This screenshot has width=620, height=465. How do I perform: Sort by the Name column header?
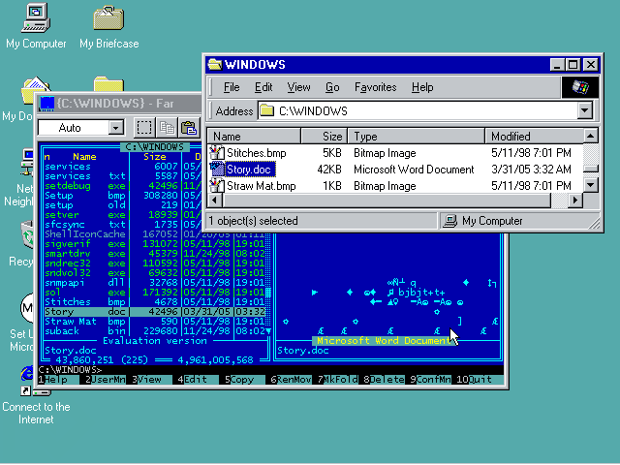pyautogui.click(x=254, y=137)
